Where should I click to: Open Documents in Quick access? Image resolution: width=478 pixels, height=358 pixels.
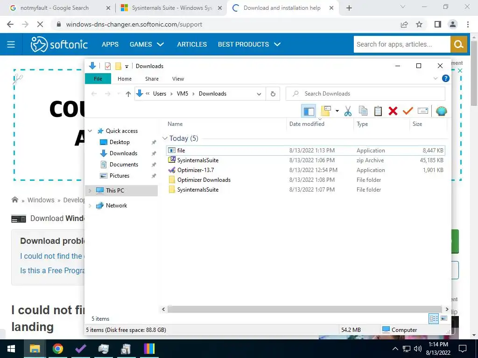124,165
